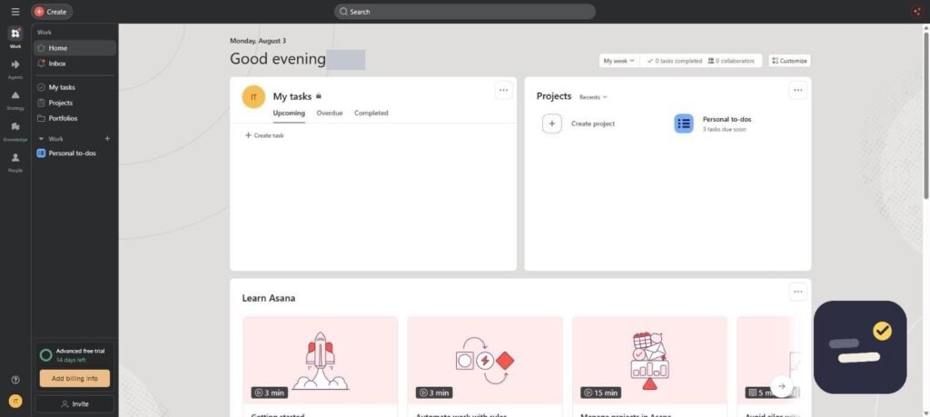Switch to the Overdue tab

pos(329,113)
